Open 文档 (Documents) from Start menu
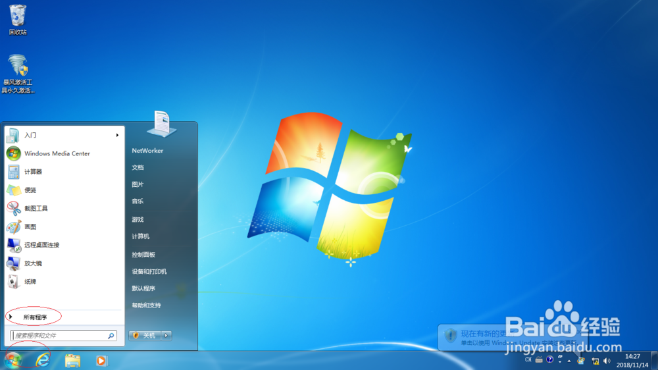 coord(138,168)
